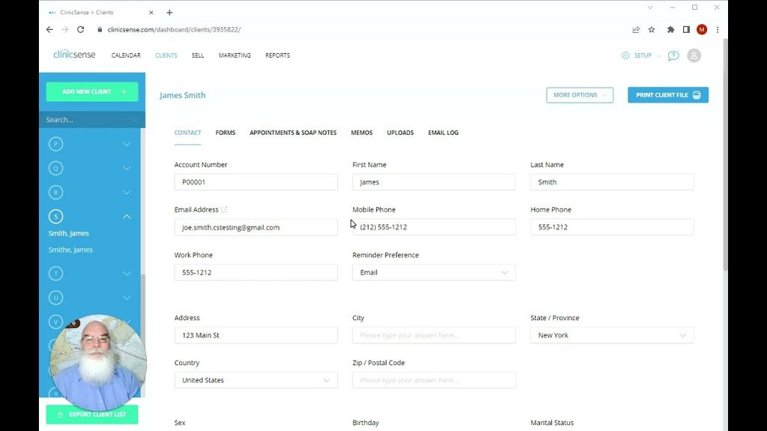Image resolution: width=767 pixels, height=431 pixels.
Task: Open the State / Province dropdown
Action: 611,335
